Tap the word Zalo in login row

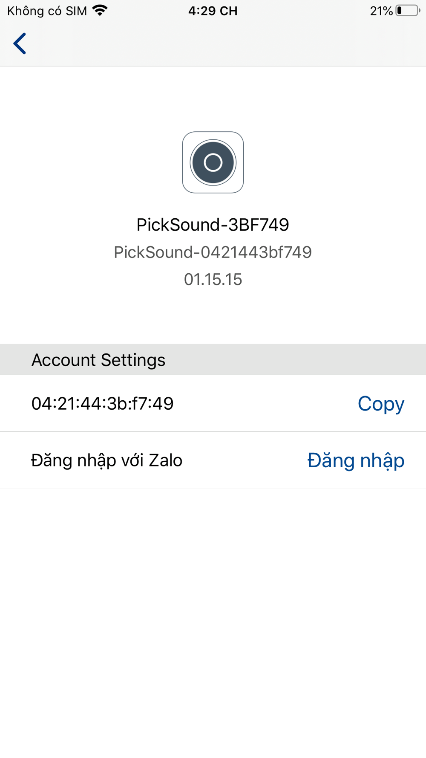coord(165,460)
